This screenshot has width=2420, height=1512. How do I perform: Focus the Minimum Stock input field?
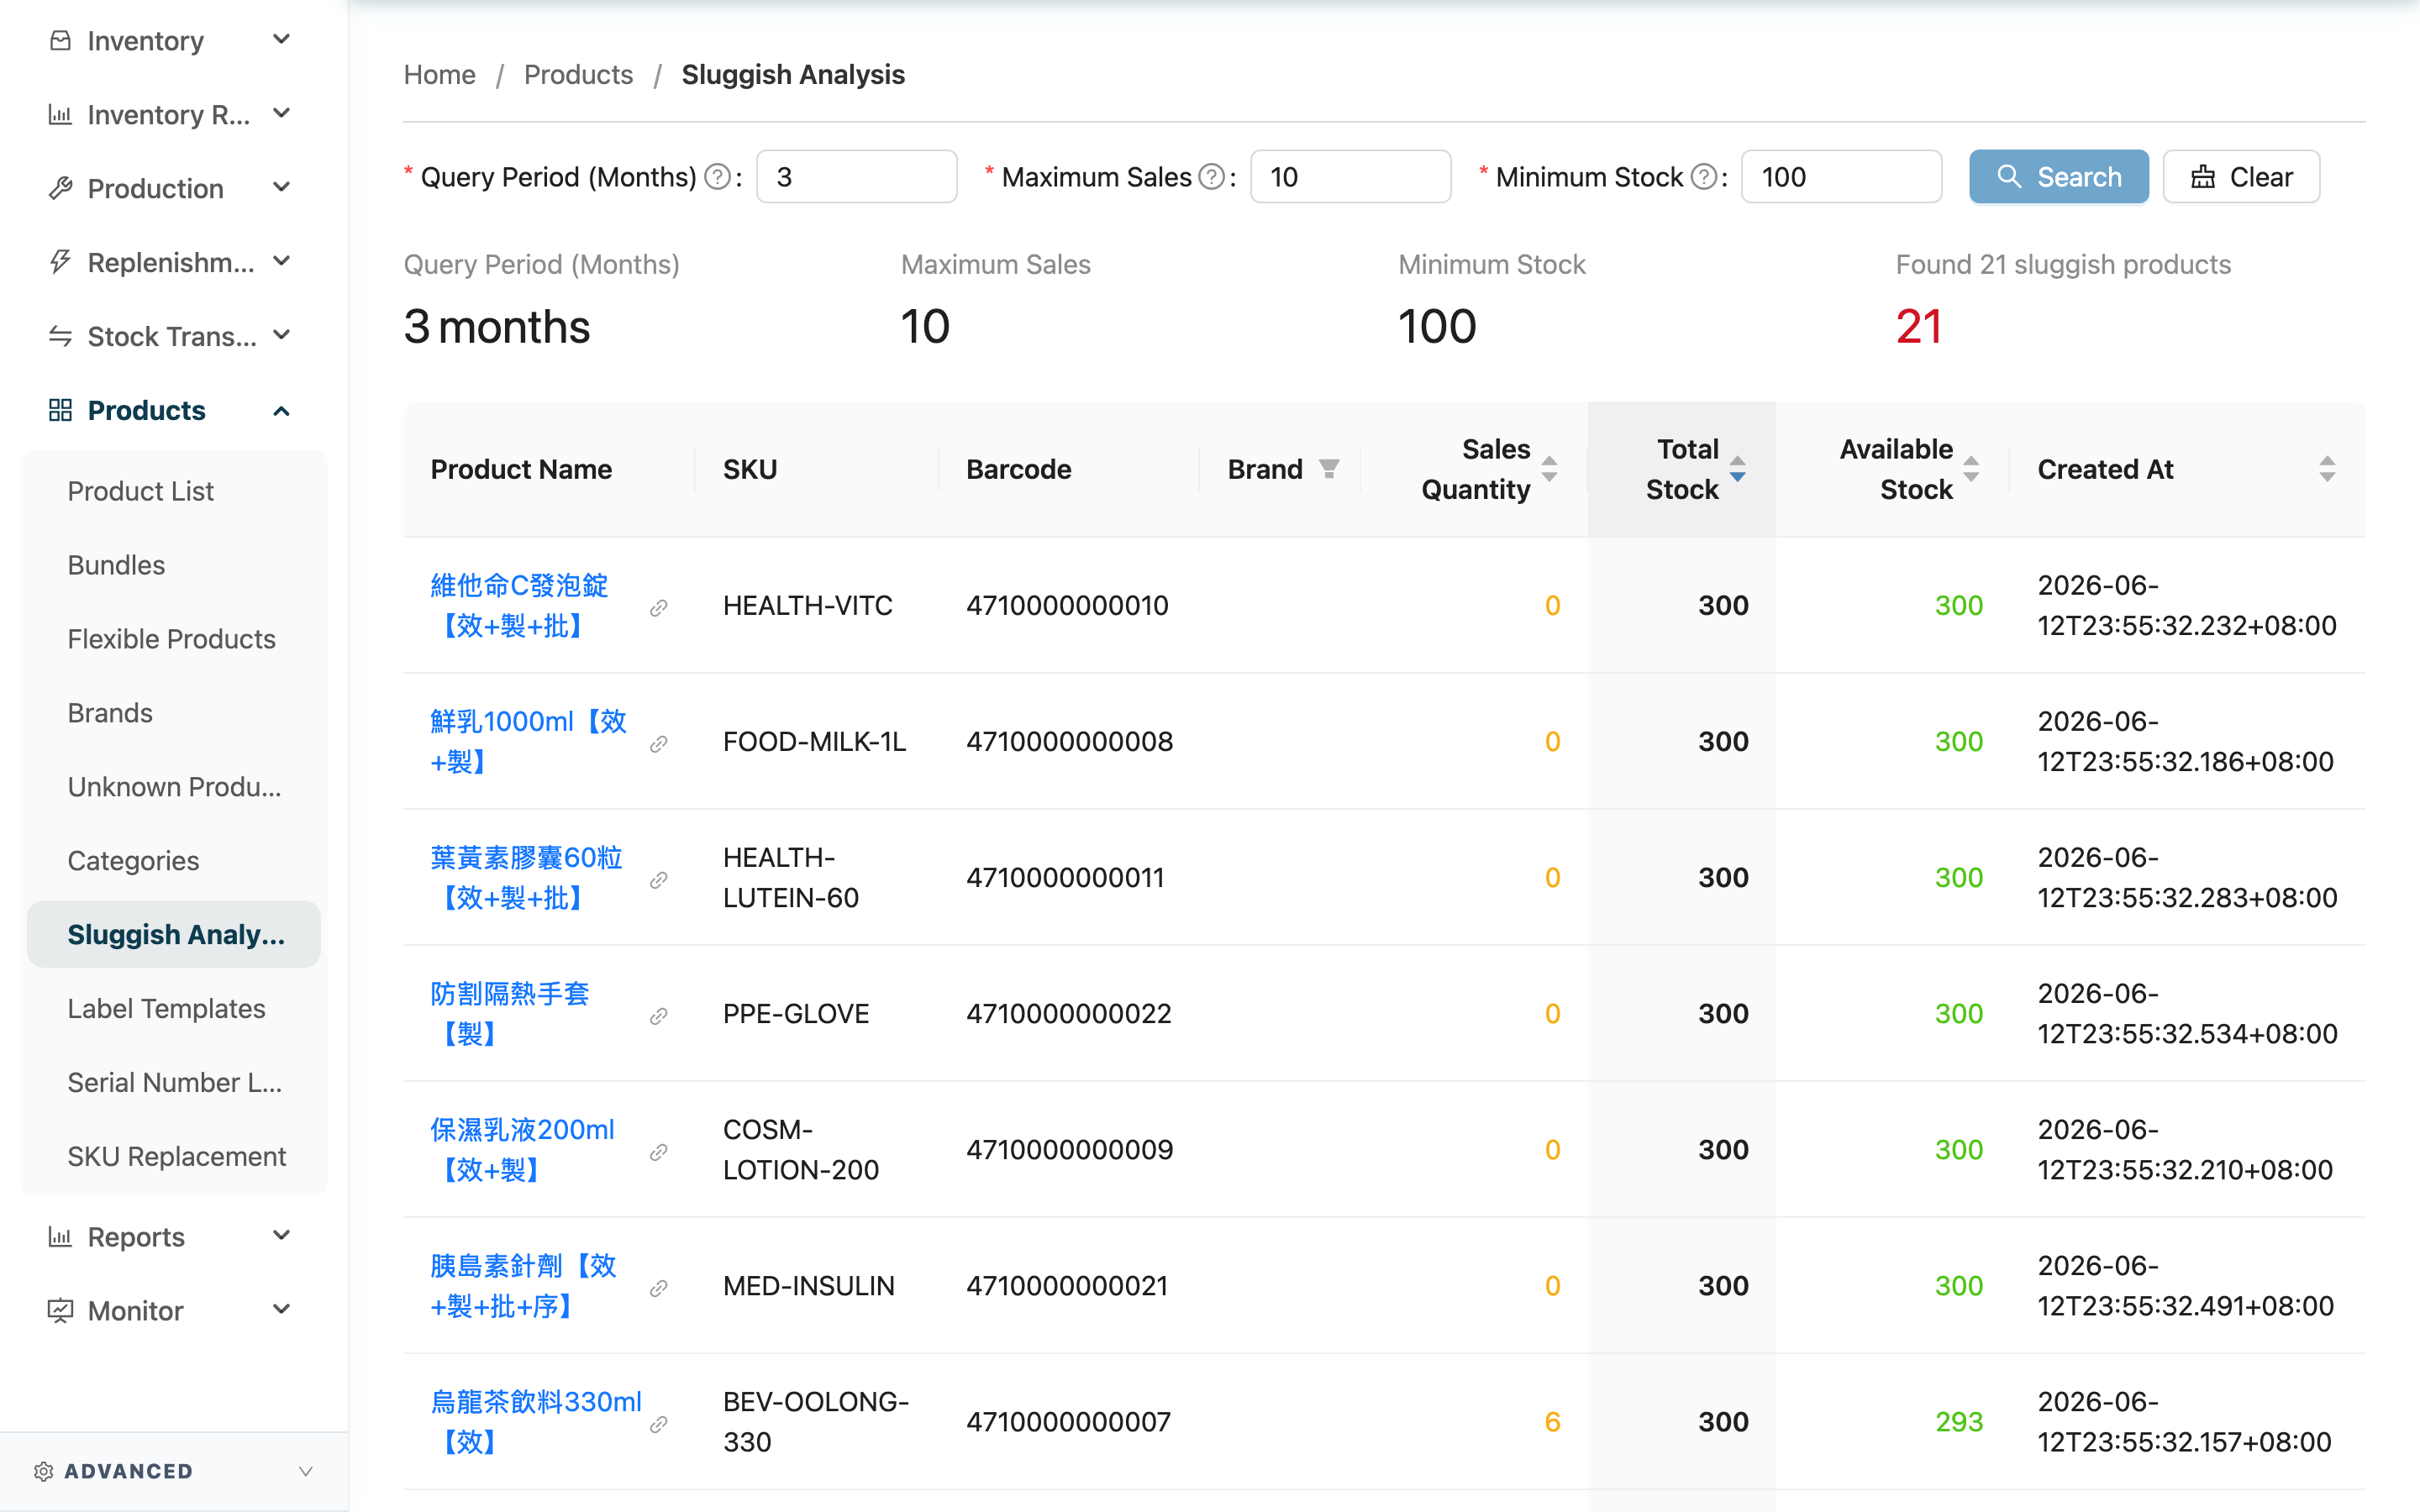[1842, 177]
